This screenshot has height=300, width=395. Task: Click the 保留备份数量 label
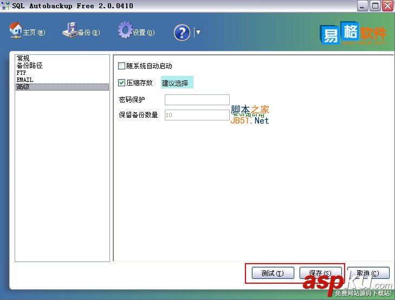(138, 115)
